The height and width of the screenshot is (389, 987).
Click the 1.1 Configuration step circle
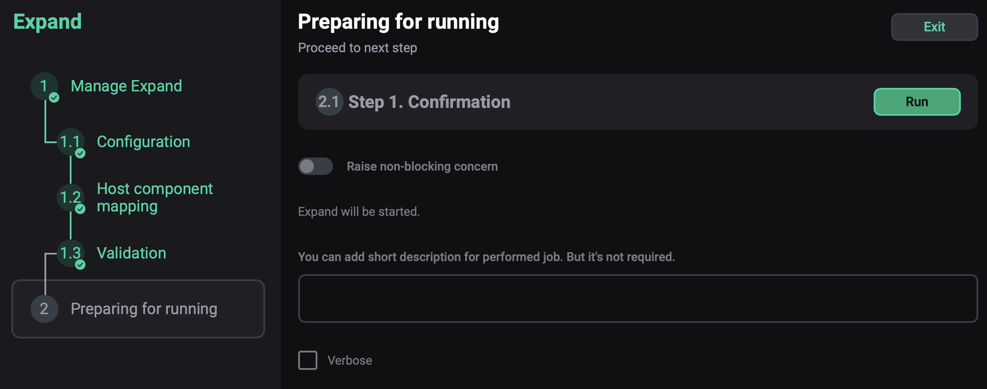click(x=70, y=141)
